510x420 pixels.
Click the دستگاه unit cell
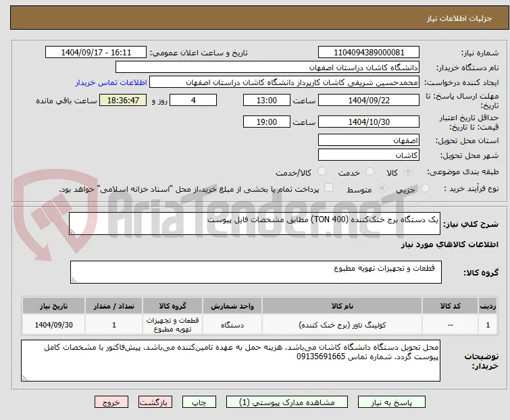click(232, 325)
